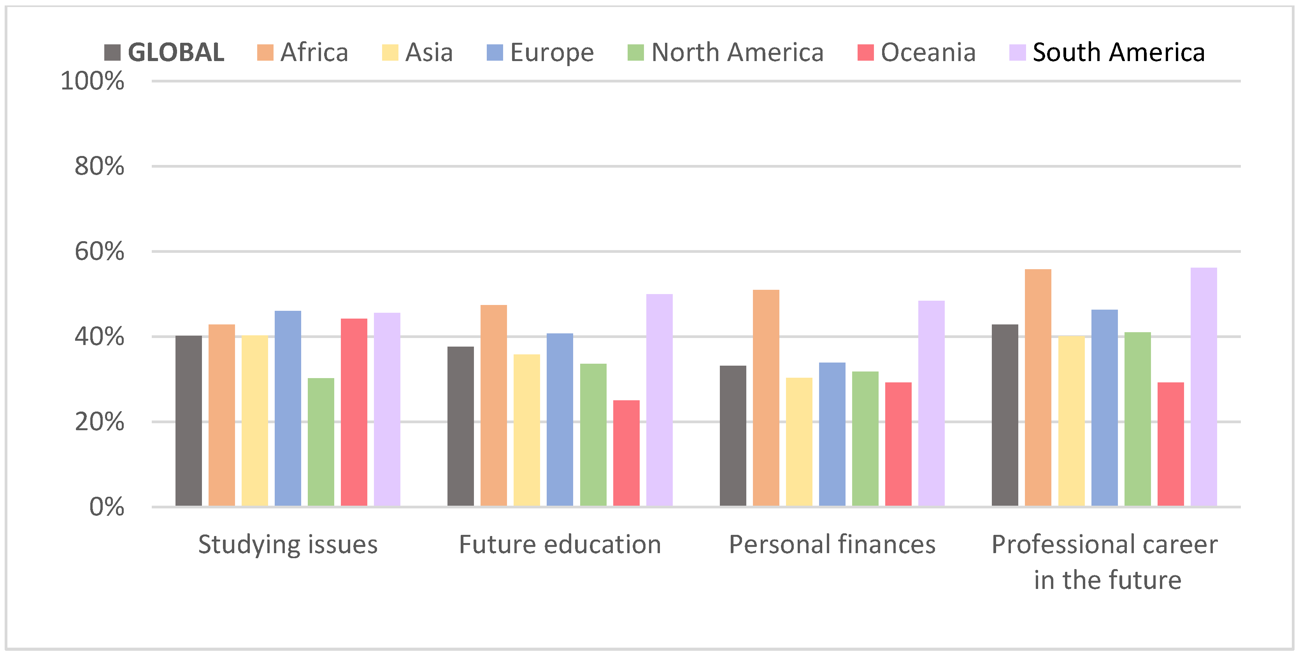Click the Studying issues axis label
Screen dimensions: 1300x657
point(288,545)
